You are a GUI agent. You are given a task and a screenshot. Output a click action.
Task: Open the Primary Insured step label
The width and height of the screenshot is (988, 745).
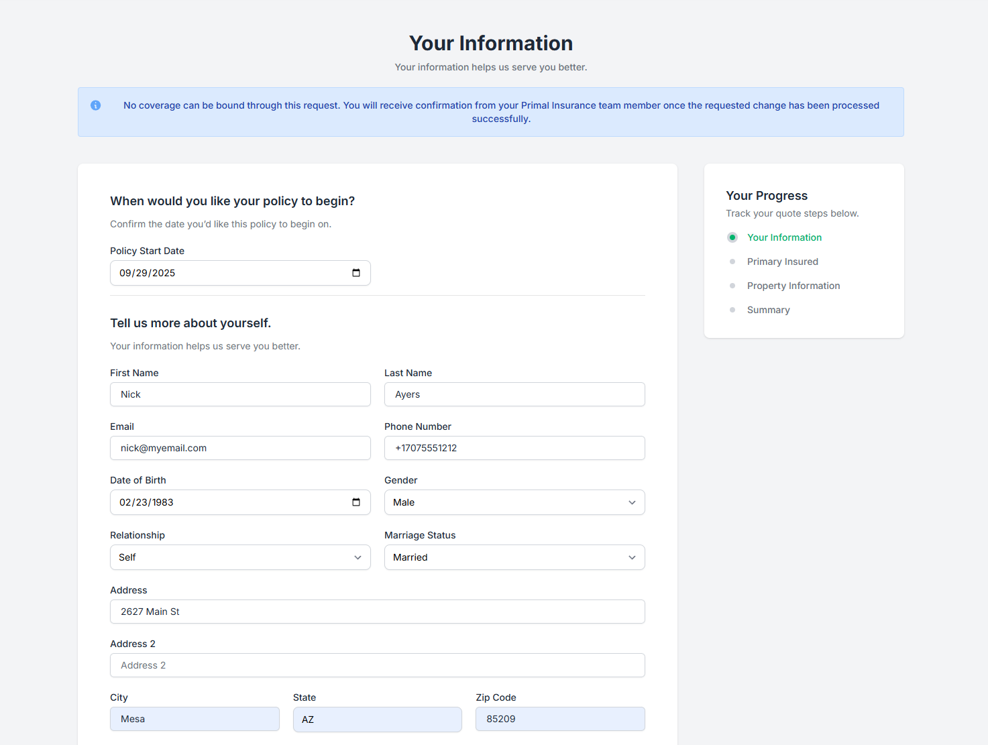(x=782, y=262)
